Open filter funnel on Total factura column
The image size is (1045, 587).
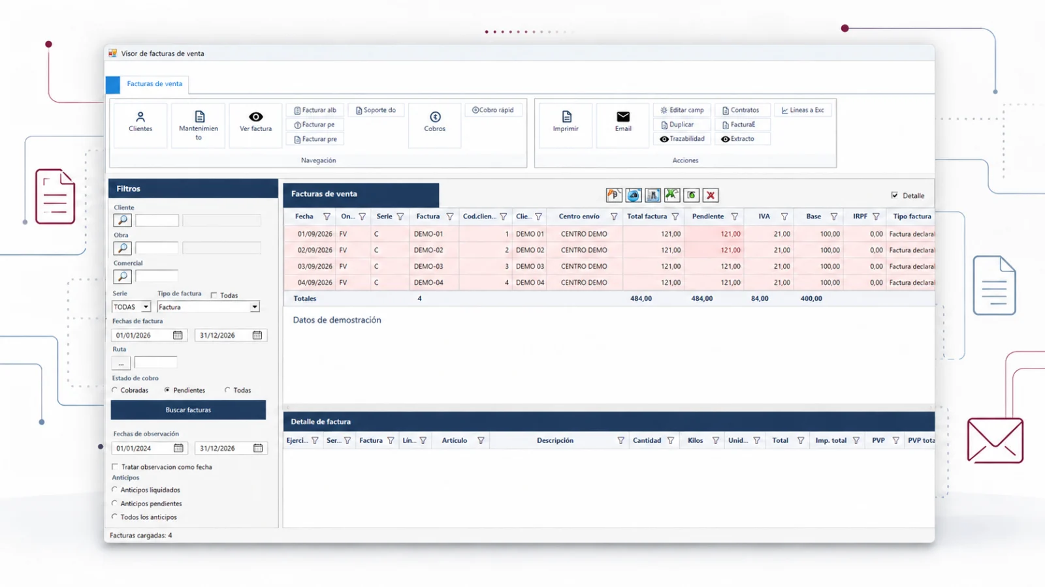click(x=675, y=217)
